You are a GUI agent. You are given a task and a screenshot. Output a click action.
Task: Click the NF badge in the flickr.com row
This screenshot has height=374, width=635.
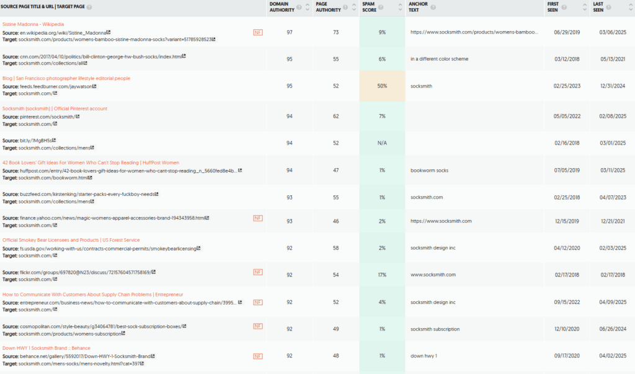point(258,272)
